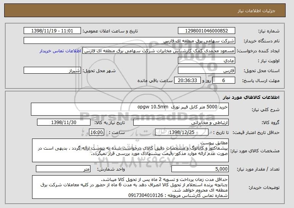
Task: Click the buyer notes text area with the phone number
Action: 130,187
